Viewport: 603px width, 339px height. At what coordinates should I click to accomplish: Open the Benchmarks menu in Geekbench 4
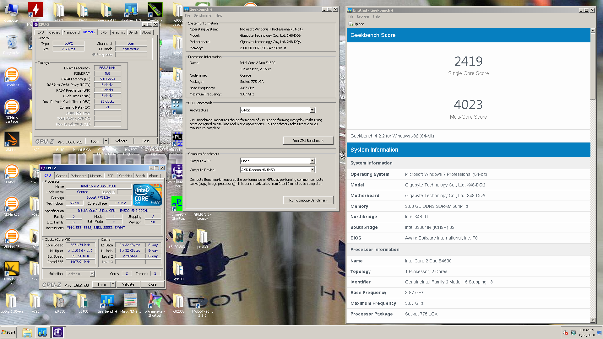coord(203,15)
